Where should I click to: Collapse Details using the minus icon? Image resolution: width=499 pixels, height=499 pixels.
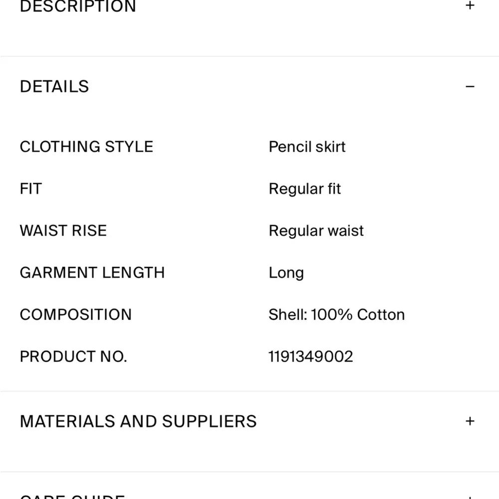click(470, 86)
